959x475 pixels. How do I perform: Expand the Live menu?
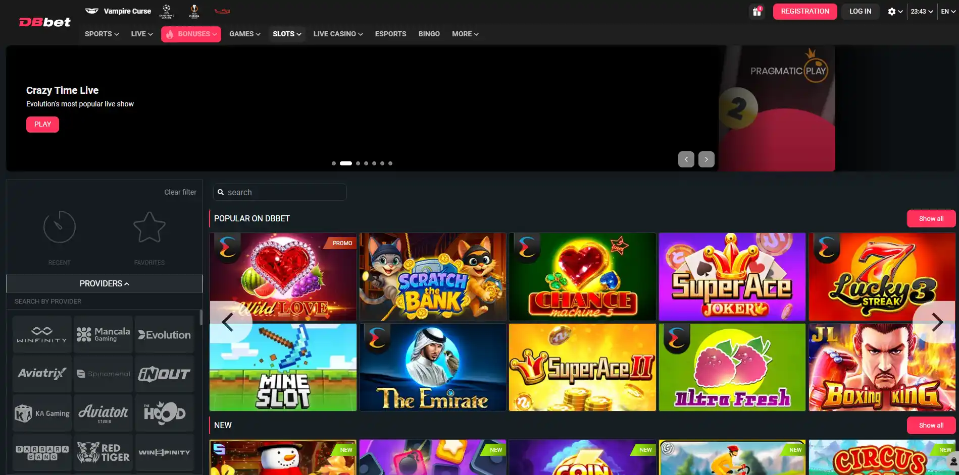pyautogui.click(x=142, y=34)
